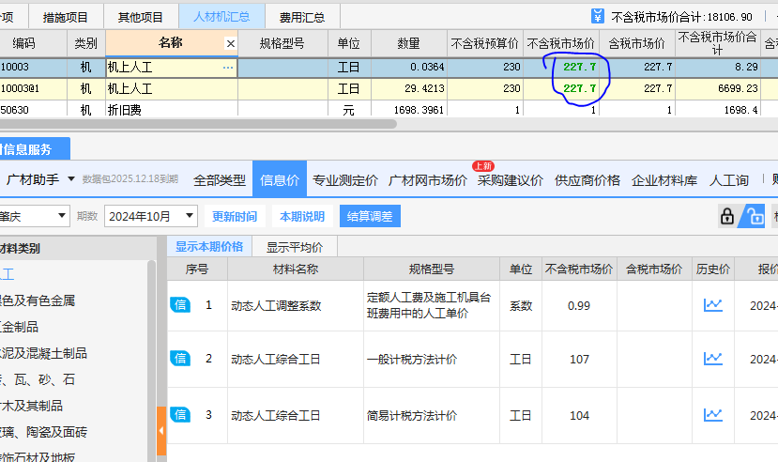Click the yen total price icon
The height and width of the screenshot is (462, 778).
pos(598,16)
